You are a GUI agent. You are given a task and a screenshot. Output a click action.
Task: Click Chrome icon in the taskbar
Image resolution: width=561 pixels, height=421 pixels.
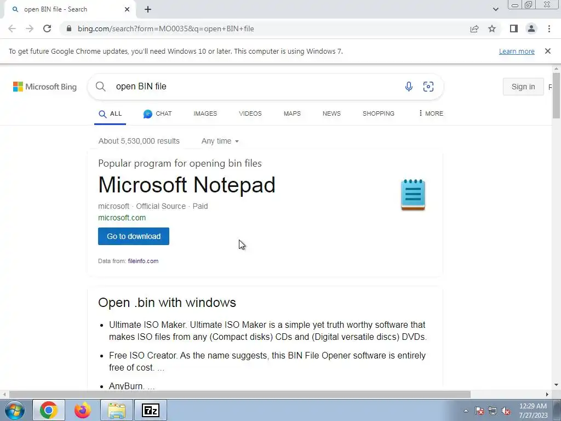click(x=49, y=410)
